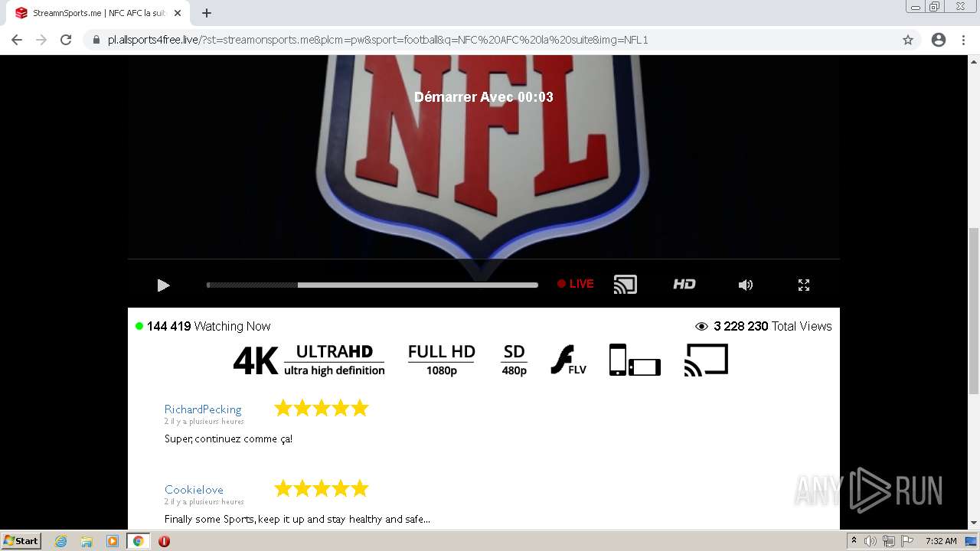Click RichardPecking's five-star rating
980x551 pixels.
322,408
